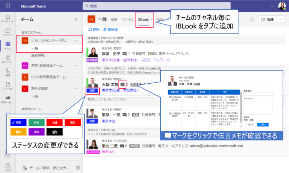Choose the purple 休み status option
This screenshot has height=173, width=289.
(36, 132)
